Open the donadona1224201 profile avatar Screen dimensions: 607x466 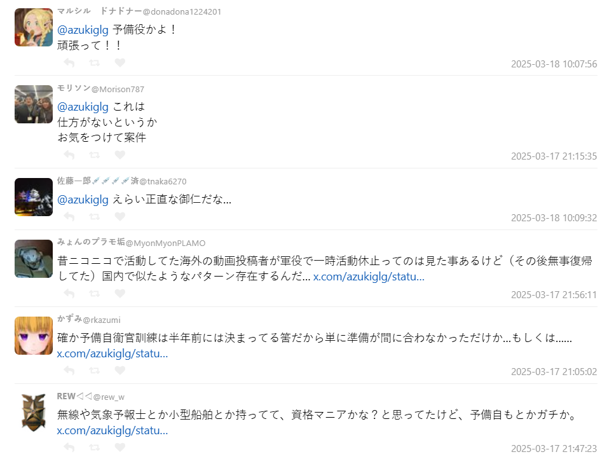[x=34, y=27]
